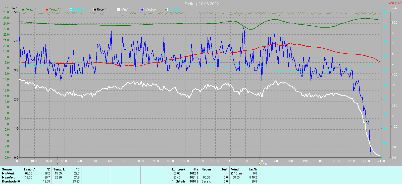Image resolution: width=402 pixels, height=184 pixels.
Task: Click the MaxWert row label
Action: [x=8, y=177]
